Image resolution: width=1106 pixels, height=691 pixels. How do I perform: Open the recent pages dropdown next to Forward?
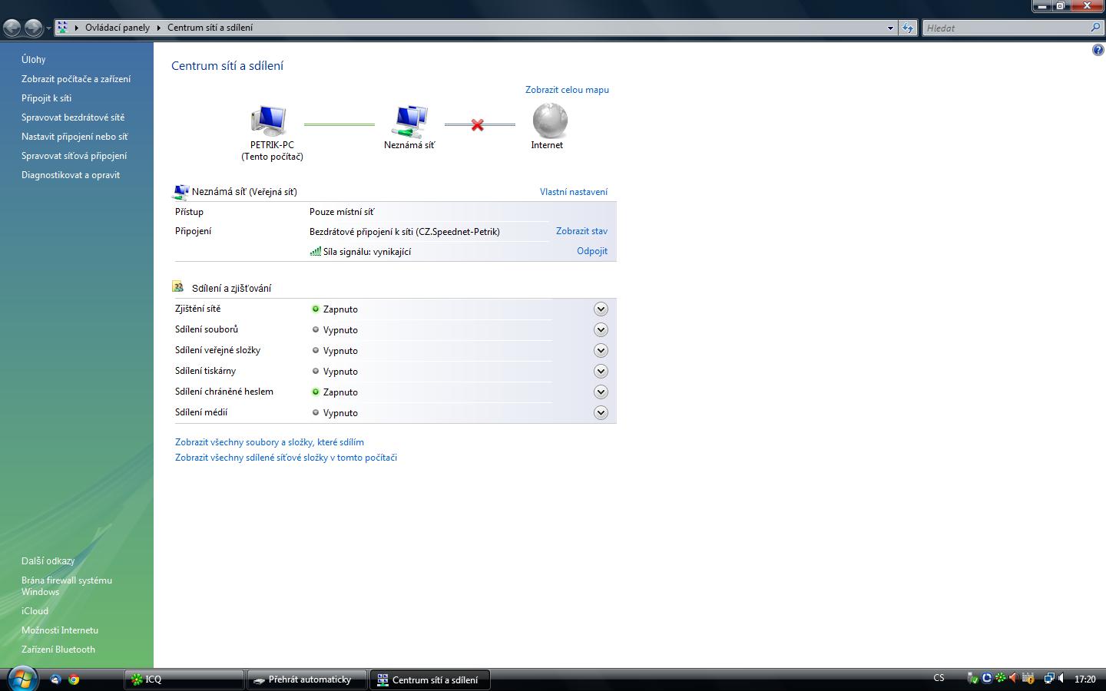(48, 28)
